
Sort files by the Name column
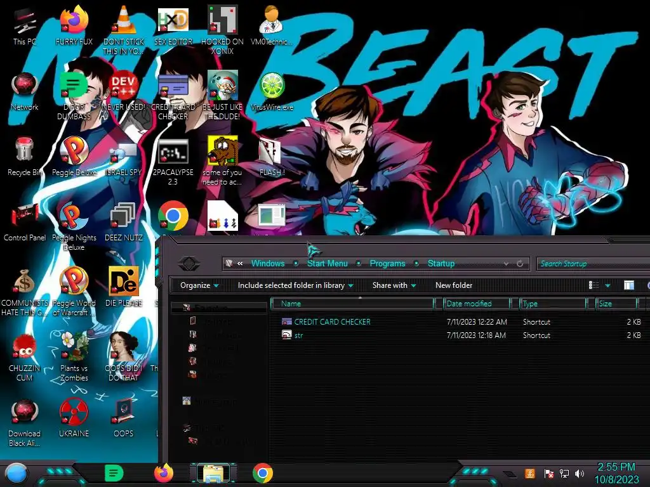coord(353,304)
